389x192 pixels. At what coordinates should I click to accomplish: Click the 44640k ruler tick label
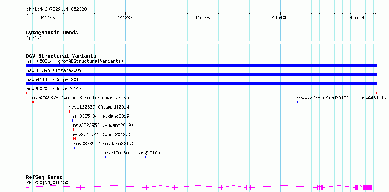tap(280, 17)
